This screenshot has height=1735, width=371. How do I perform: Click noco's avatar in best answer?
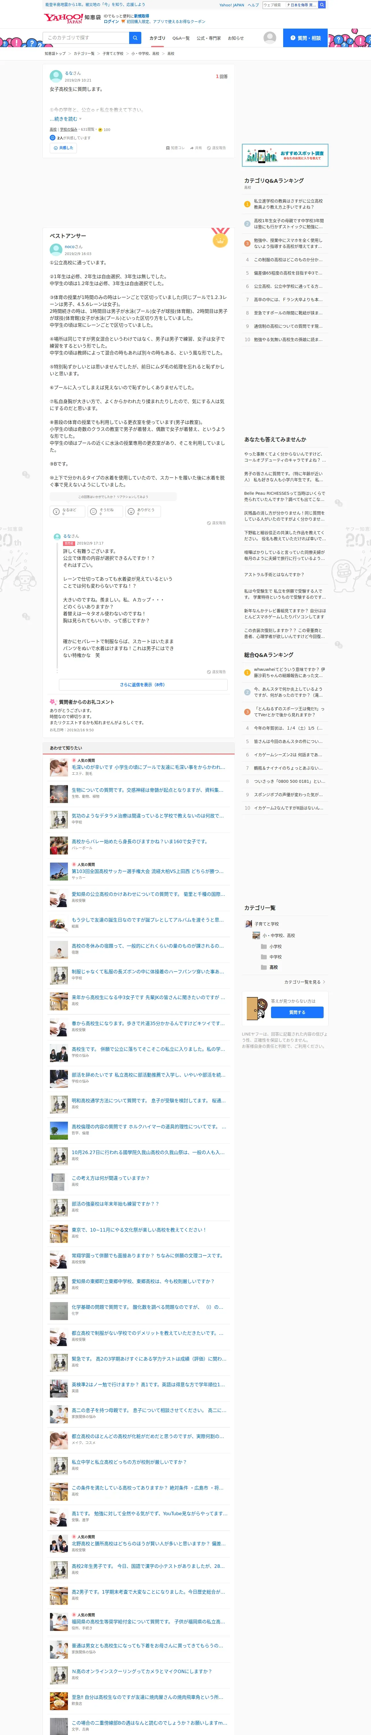[x=56, y=249]
